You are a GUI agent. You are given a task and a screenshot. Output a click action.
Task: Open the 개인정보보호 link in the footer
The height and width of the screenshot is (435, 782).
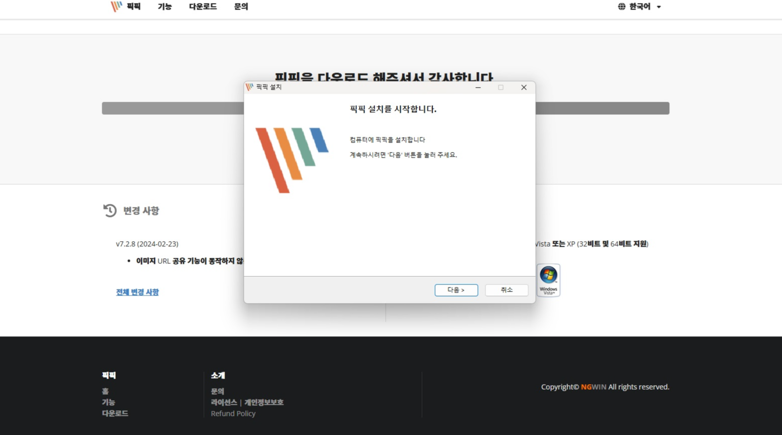click(x=264, y=402)
